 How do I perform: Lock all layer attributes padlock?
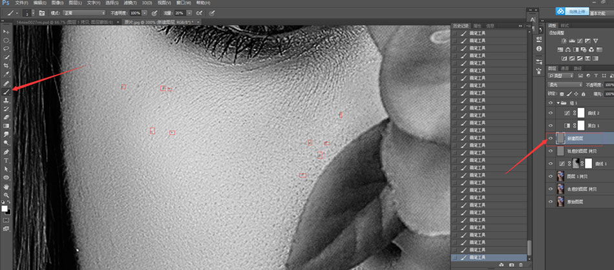click(x=584, y=94)
